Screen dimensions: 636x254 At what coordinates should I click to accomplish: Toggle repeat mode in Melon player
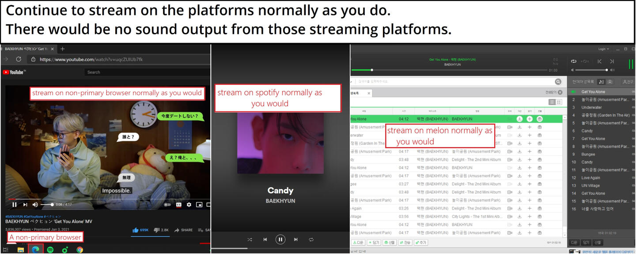(x=574, y=61)
